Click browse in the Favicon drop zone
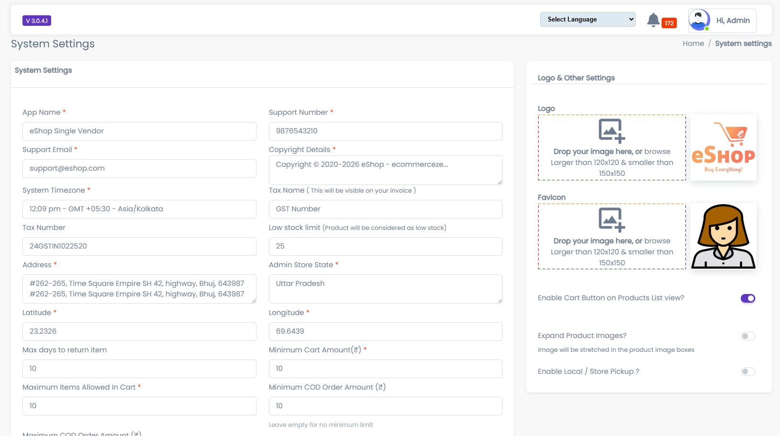Viewport: 780px width, 436px height. (657, 241)
